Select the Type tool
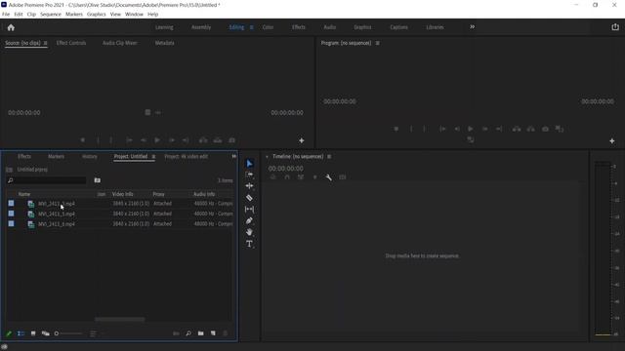Screen dimensions: 625x351 tap(250, 244)
